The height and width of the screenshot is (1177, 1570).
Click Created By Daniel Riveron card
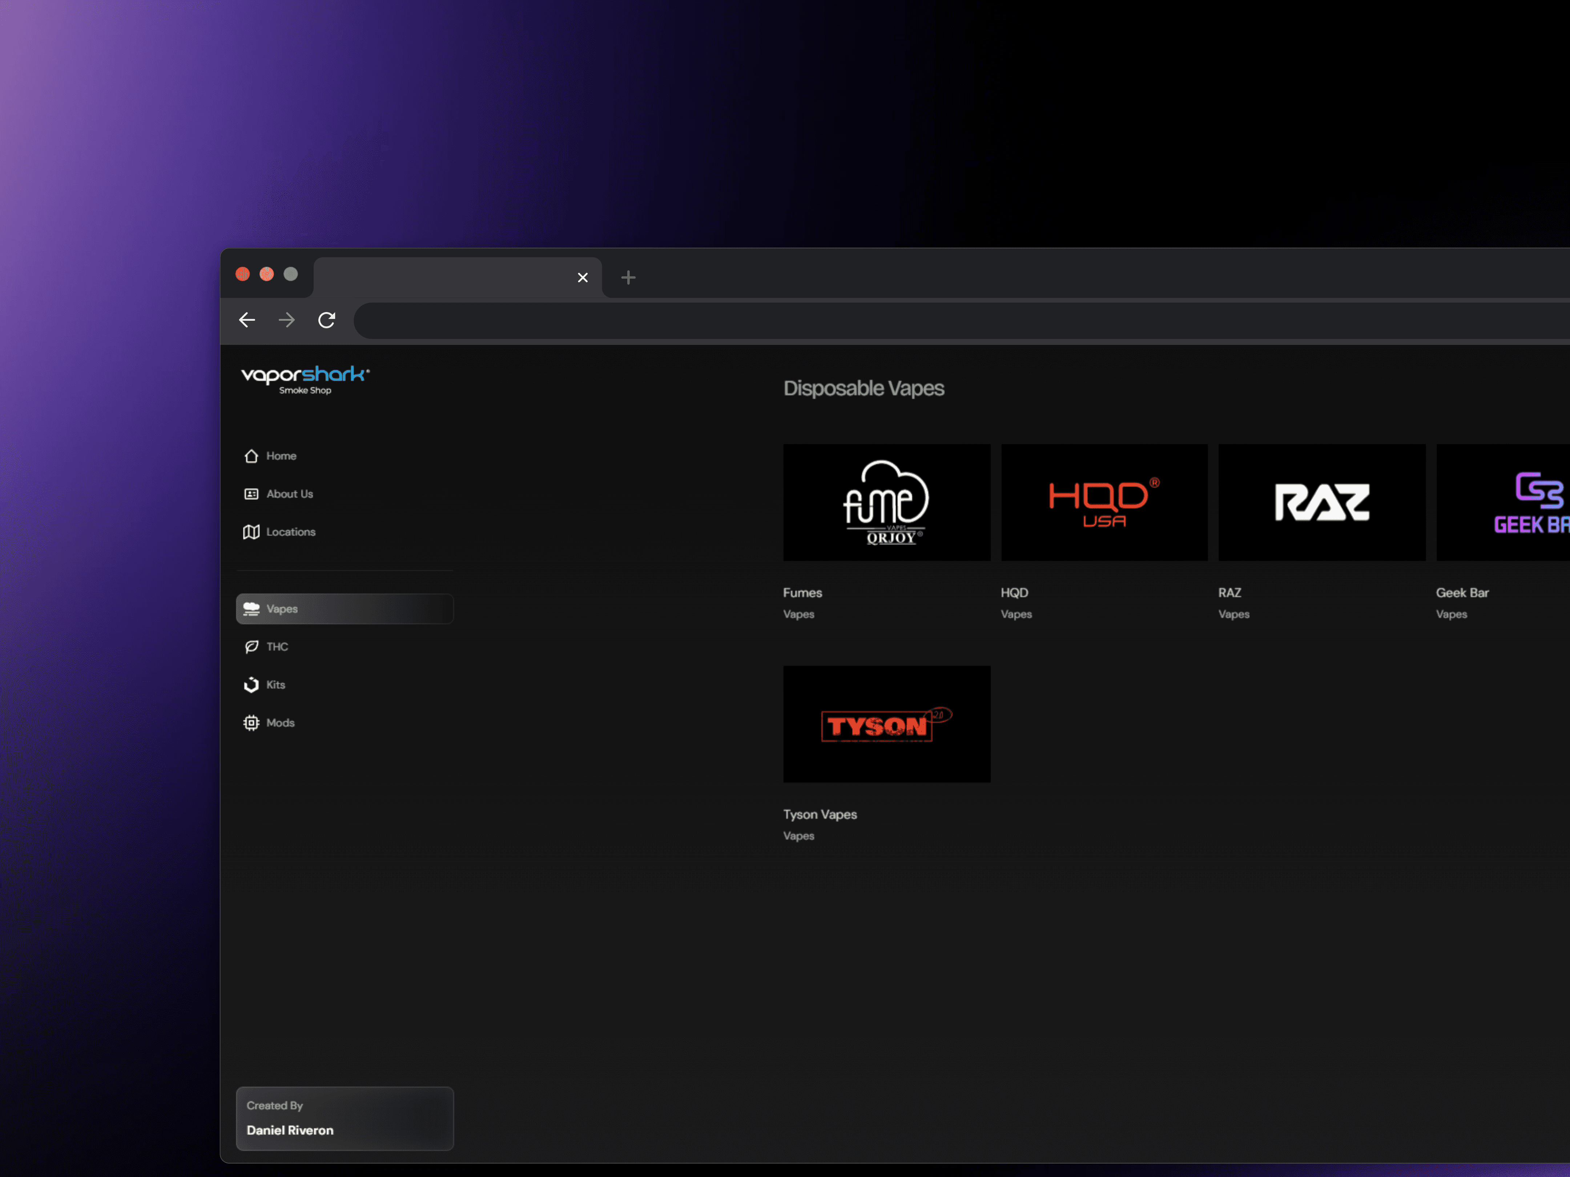(345, 1118)
